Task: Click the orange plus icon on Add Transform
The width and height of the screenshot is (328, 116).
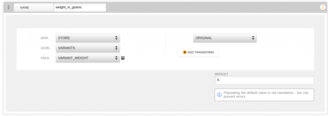Action: [184, 52]
